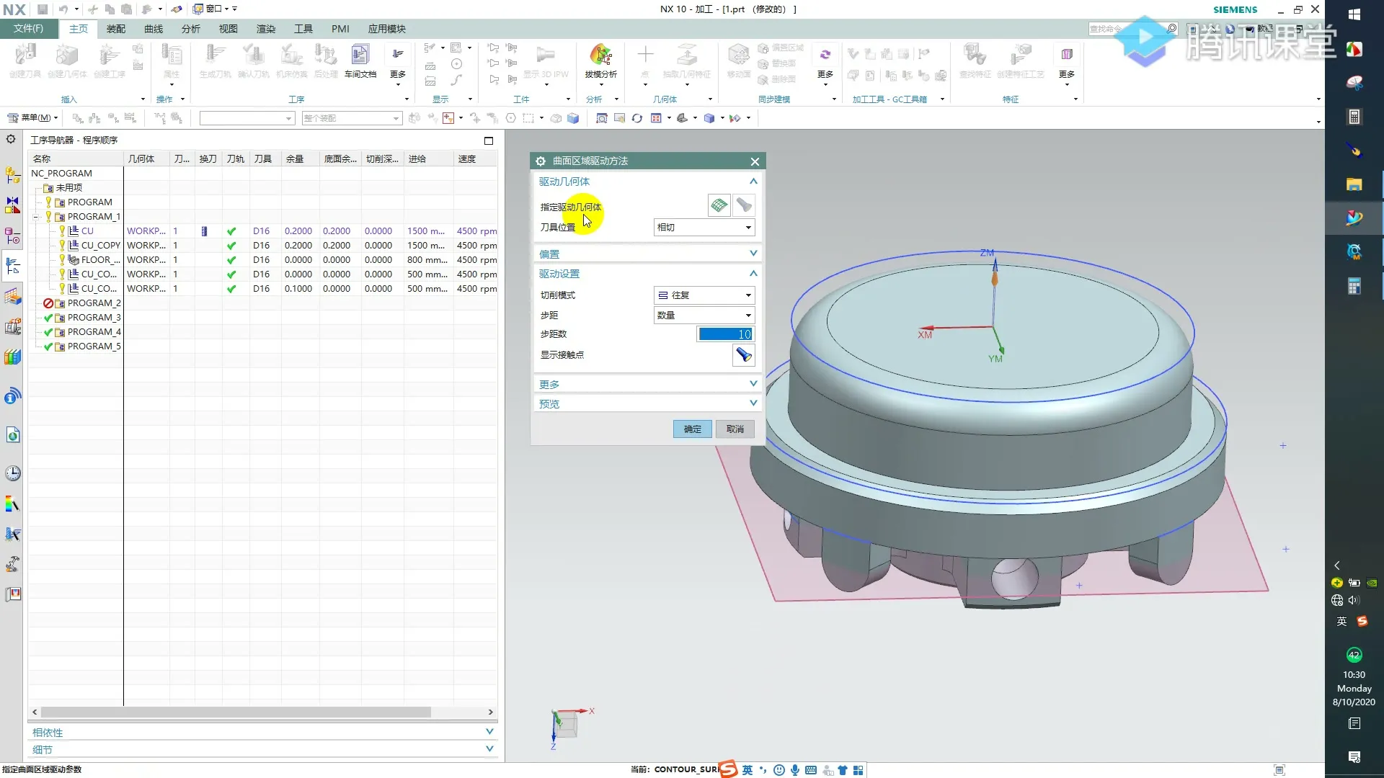The height and width of the screenshot is (778, 1384).
Task: Click the edit drive geometry display icon
Action: click(744, 206)
